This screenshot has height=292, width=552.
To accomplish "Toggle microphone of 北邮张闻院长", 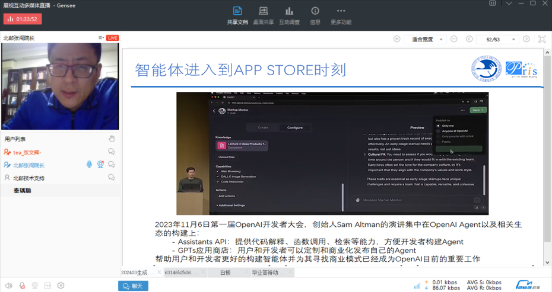I will point(90,164).
